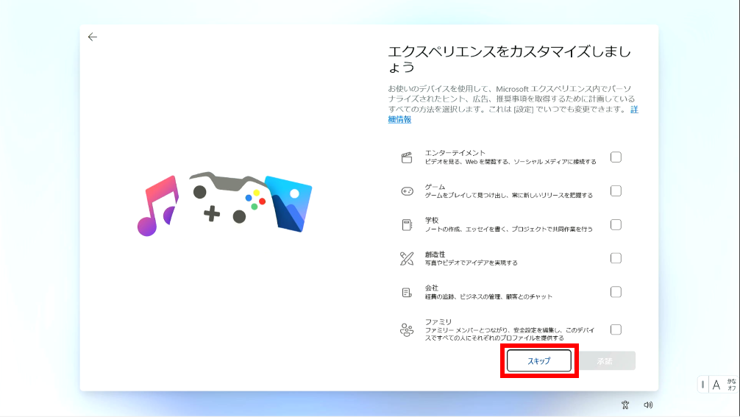Image resolution: width=740 pixels, height=417 pixels.
Task: Check the 会社 checkbox
Action: click(x=616, y=292)
